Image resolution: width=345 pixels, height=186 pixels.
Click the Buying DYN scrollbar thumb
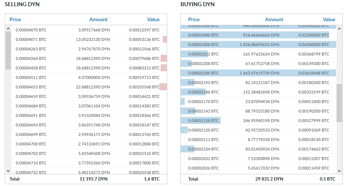click(339, 103)
